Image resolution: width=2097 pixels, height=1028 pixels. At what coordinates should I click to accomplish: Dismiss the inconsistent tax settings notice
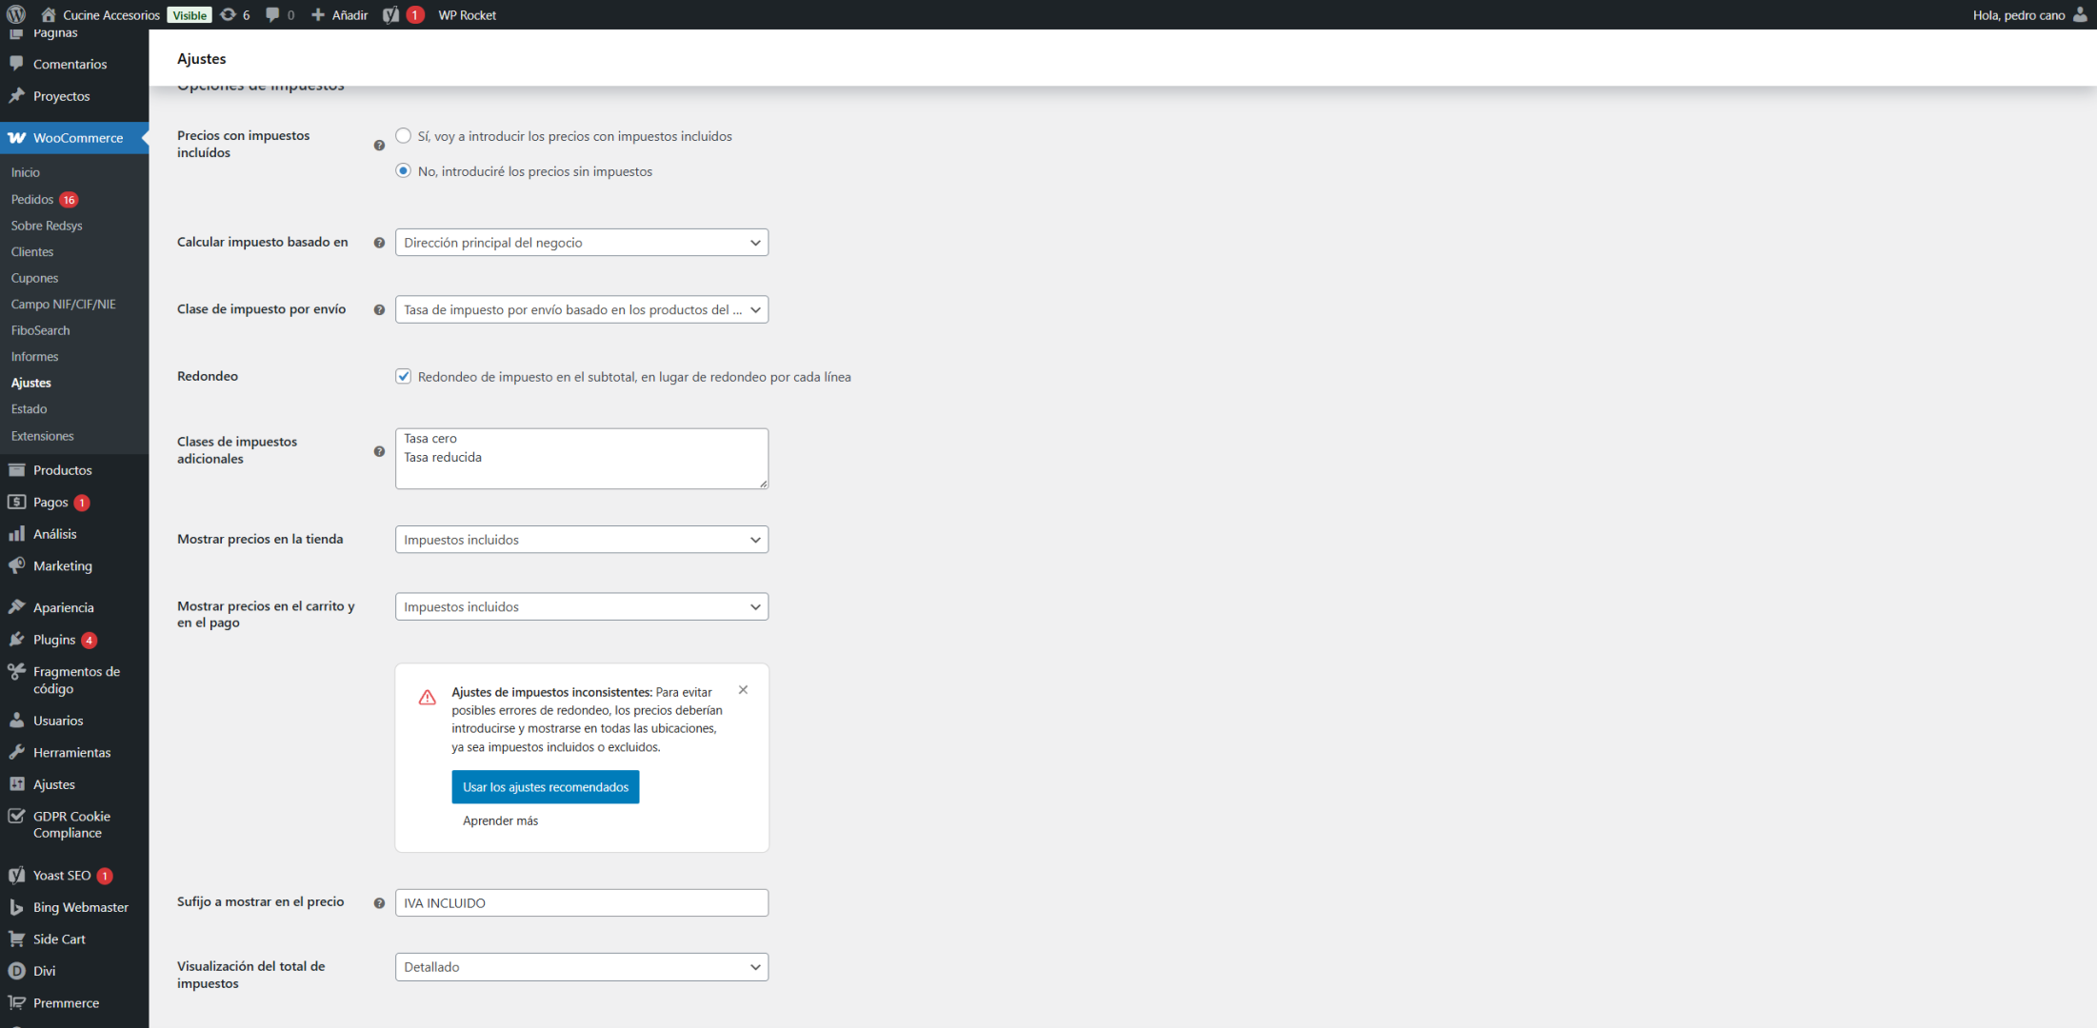click(743, 690)
